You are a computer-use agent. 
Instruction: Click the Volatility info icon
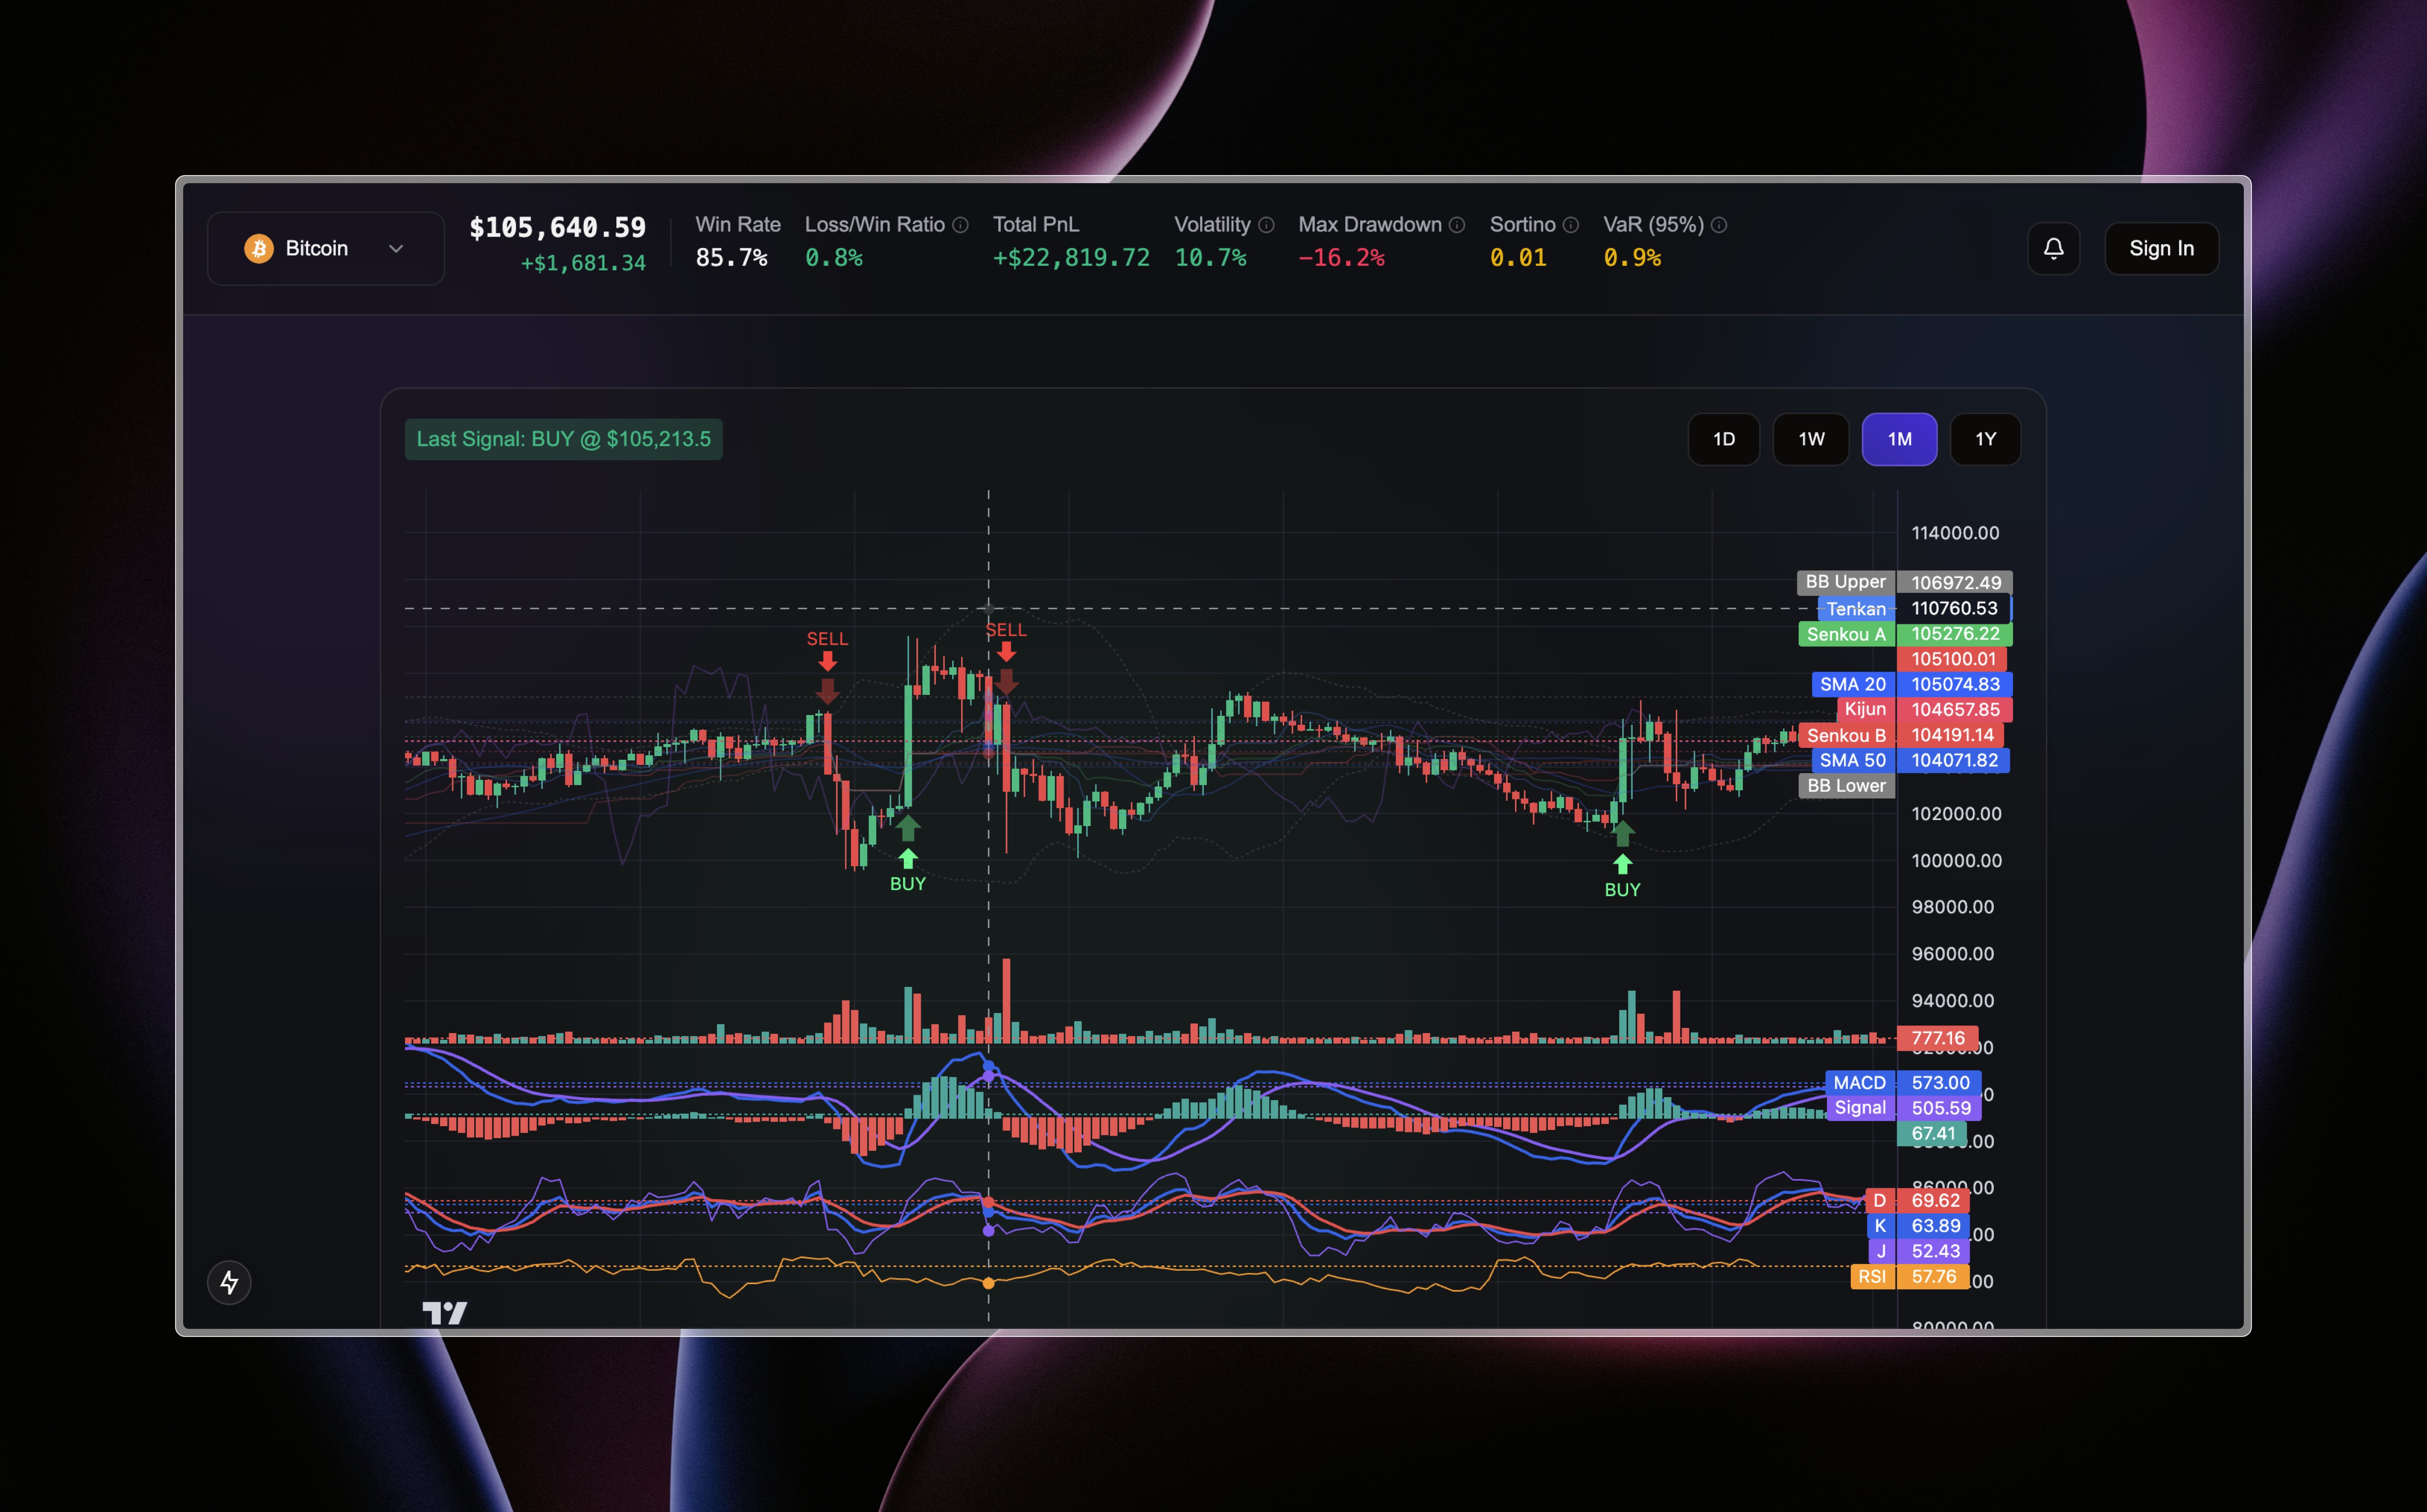1266,225
